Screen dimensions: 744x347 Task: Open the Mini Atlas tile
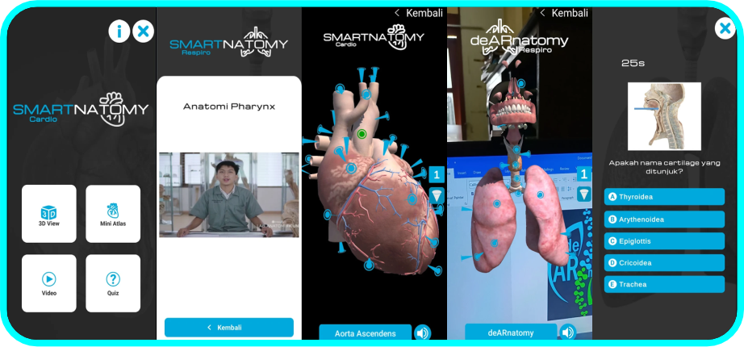113,213
